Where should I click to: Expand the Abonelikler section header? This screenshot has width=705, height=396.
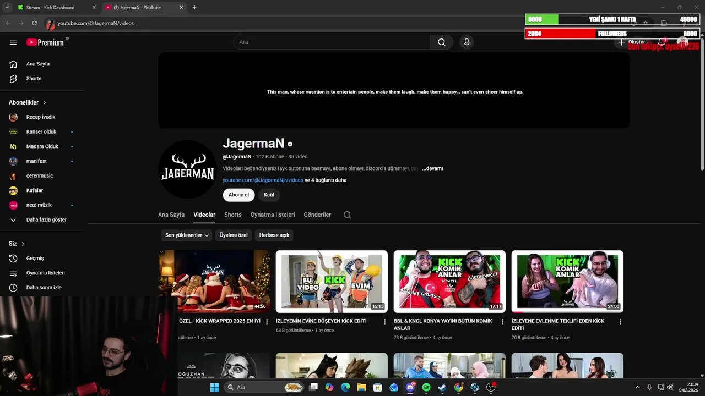[28, 103]
